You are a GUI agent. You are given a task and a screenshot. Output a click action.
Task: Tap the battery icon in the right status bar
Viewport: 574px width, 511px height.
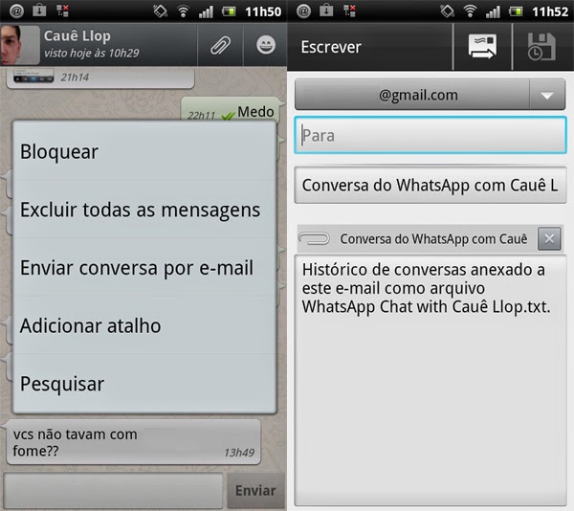(517, 11)
